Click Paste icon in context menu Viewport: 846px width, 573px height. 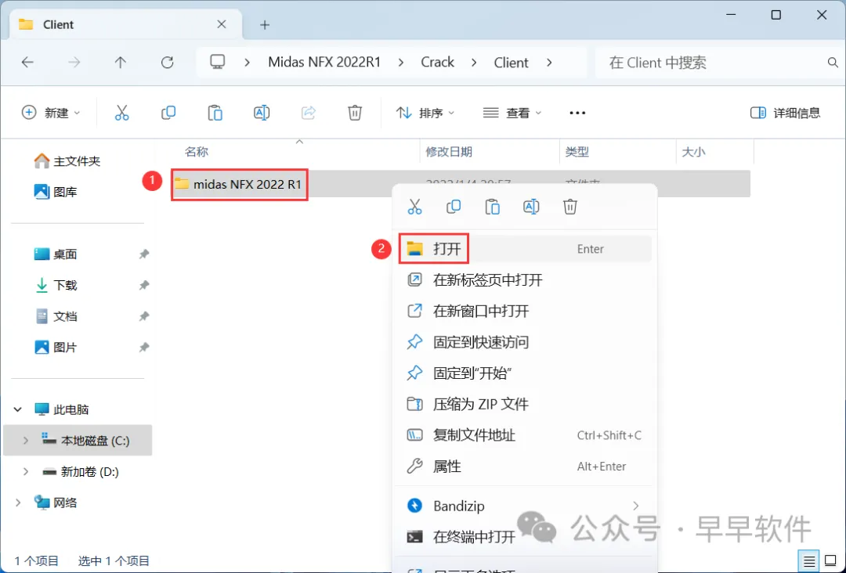[x=493, y=207]
